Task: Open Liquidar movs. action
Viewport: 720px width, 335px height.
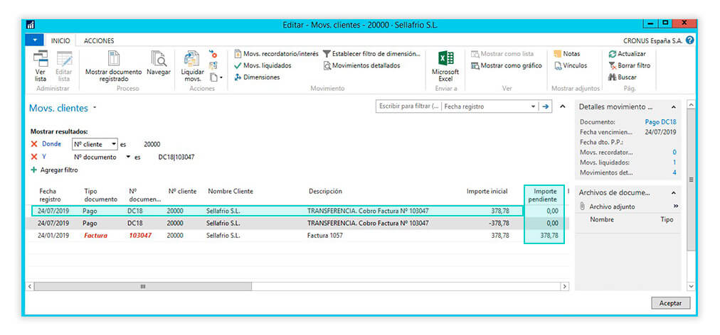Action: [192, 60]
